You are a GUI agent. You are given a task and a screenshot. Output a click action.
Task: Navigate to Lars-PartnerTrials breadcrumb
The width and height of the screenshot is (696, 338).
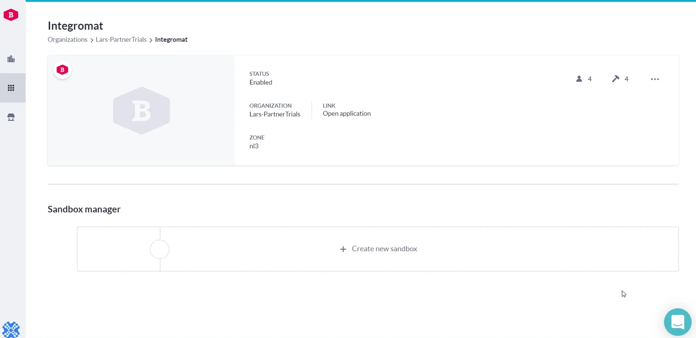click(x=121, y=40)
